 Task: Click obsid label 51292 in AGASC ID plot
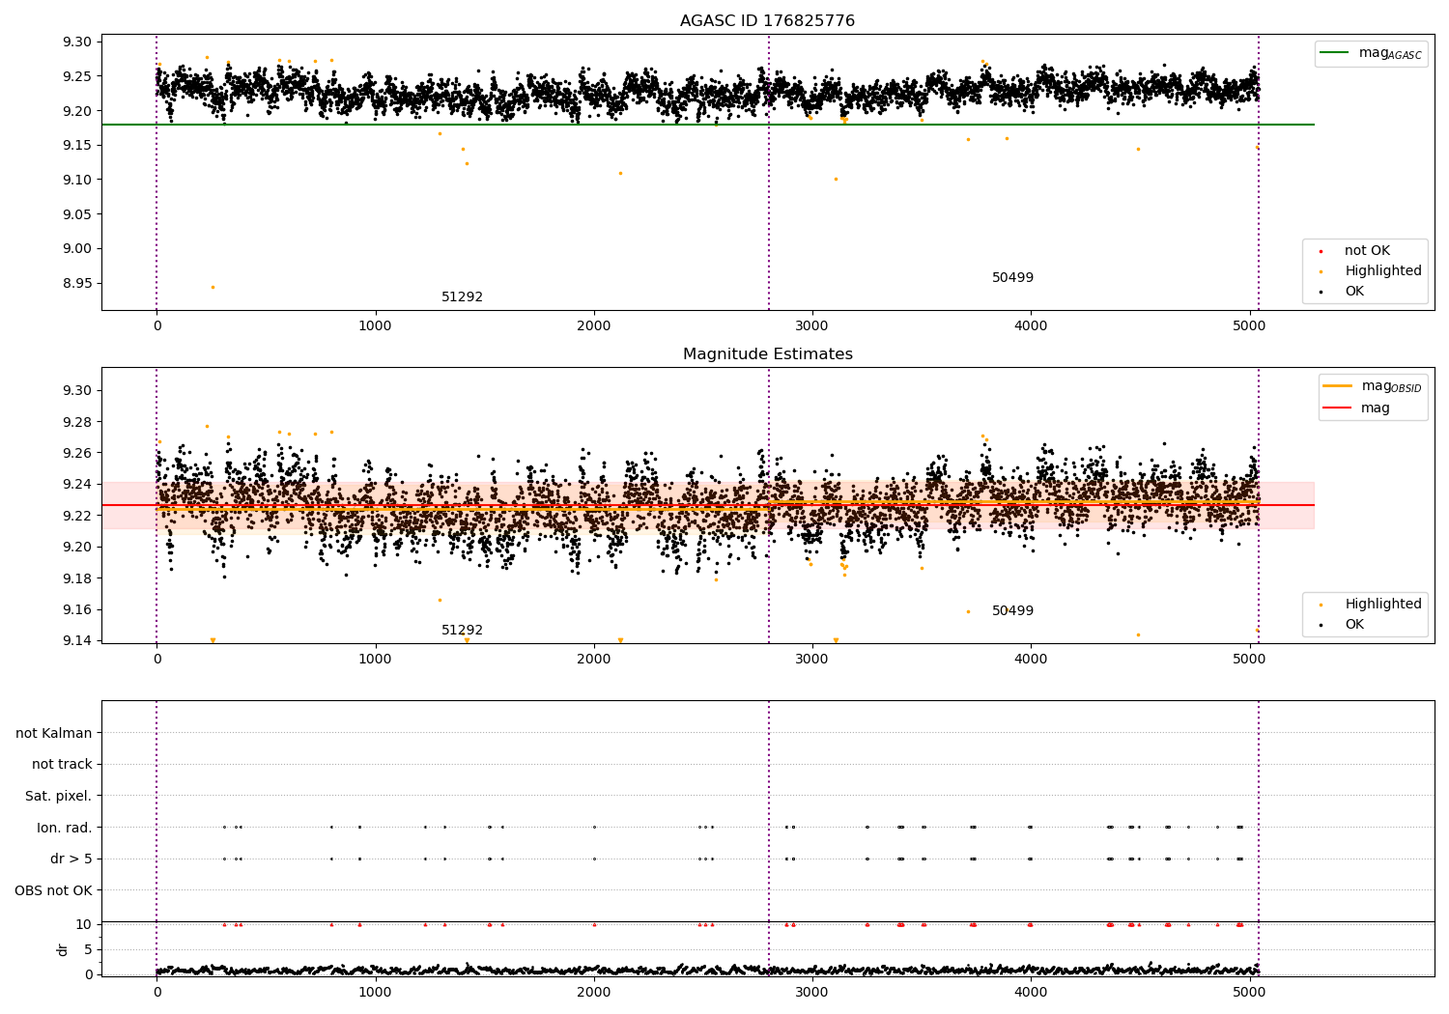coord(462,297)
